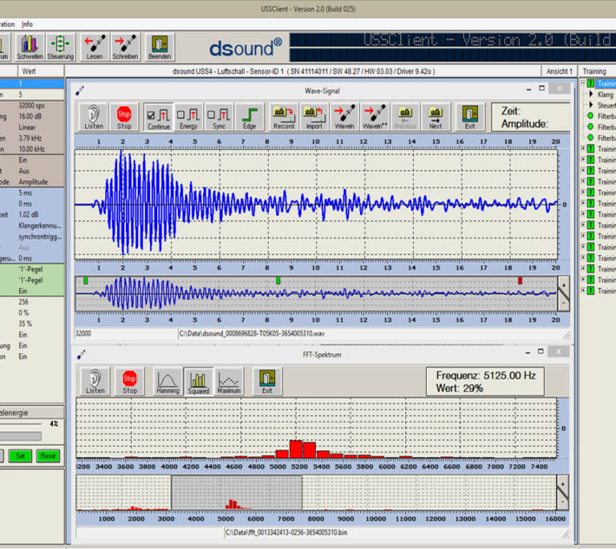This screenshot has height=549, width=616.
Task: Click the 32000 sample rate field
Action: coord(125,333)
